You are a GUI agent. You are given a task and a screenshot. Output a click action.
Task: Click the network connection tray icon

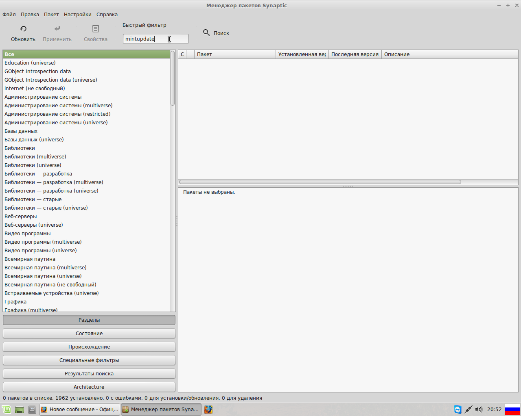click(468, 409)
